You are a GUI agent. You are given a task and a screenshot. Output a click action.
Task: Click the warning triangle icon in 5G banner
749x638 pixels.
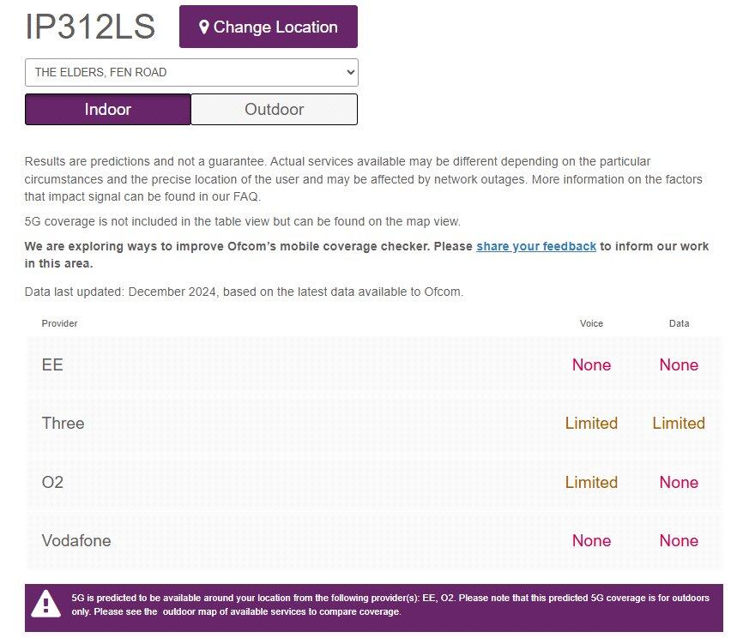pyautogui.click(x=45, y=604)
